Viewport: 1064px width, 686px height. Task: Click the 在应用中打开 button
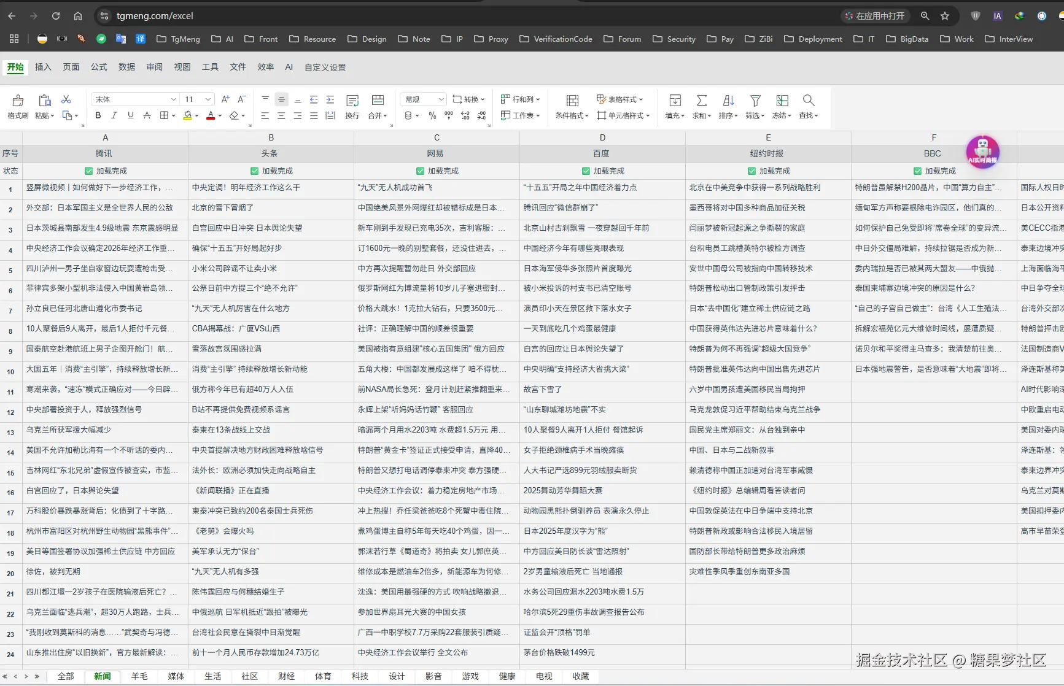click(x=874, y=16)
